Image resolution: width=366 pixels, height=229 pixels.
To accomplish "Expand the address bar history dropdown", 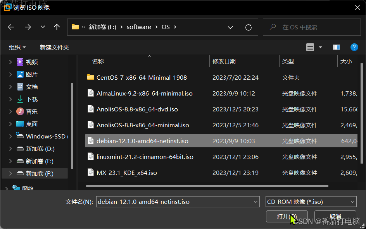I will tap(230, 27).
